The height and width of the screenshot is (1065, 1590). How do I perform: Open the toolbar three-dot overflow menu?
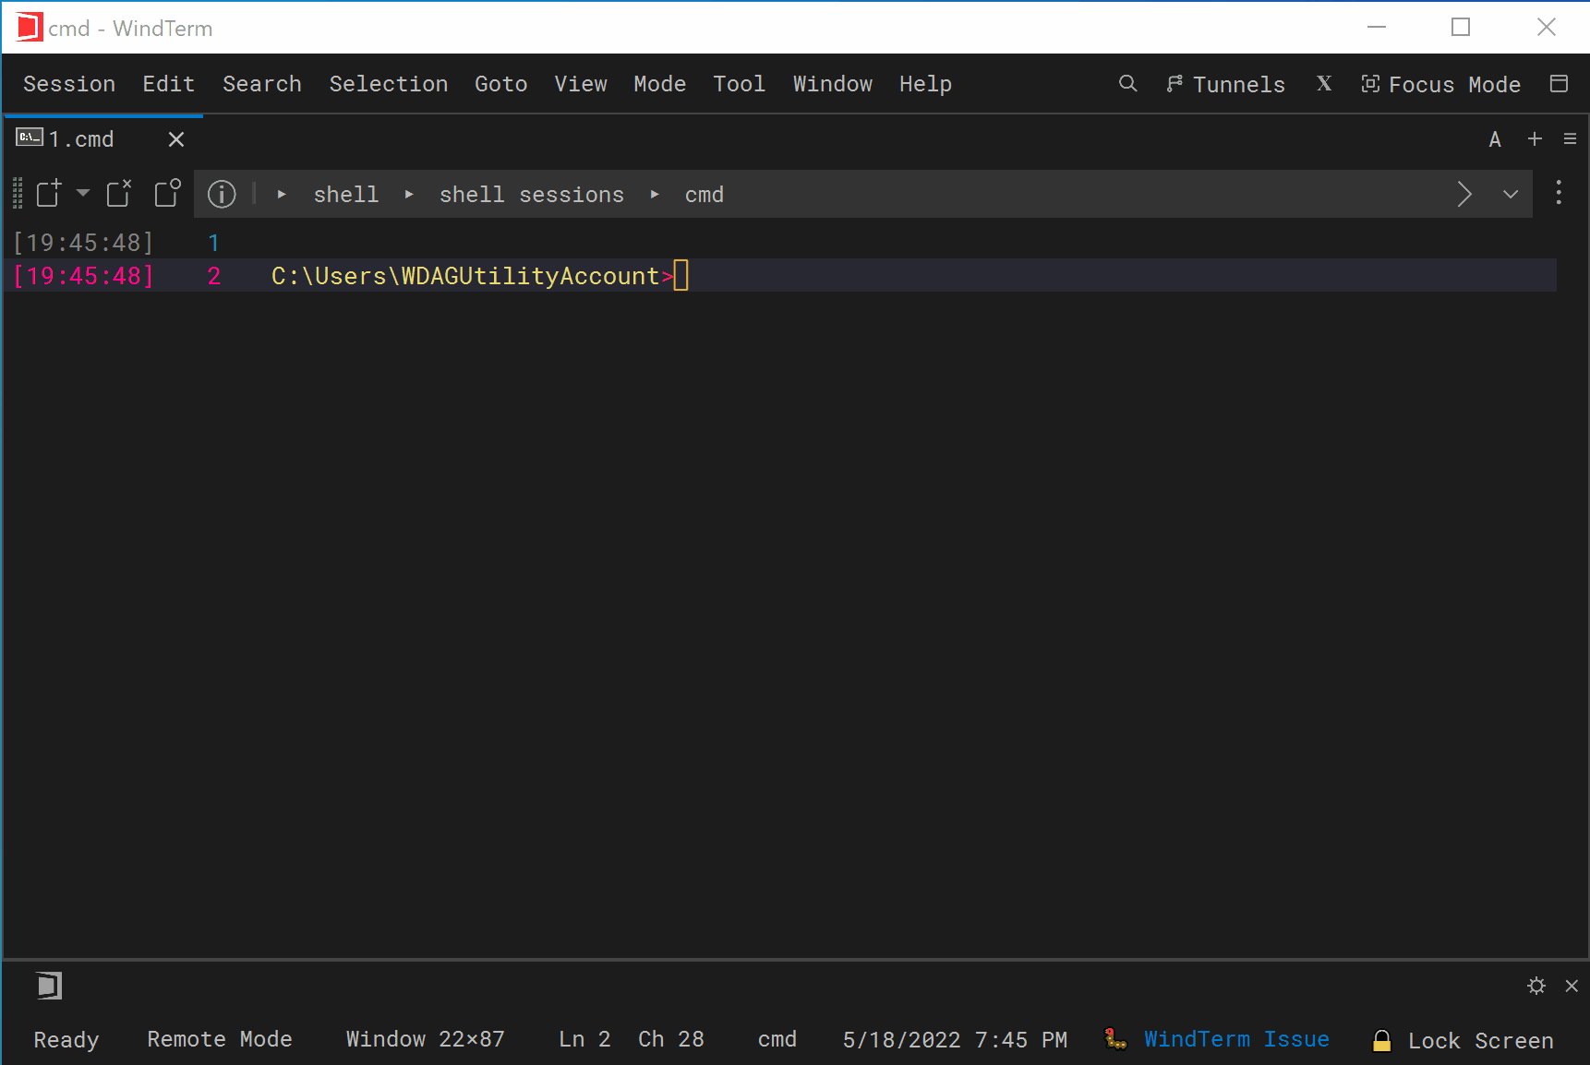(1559, 193)
